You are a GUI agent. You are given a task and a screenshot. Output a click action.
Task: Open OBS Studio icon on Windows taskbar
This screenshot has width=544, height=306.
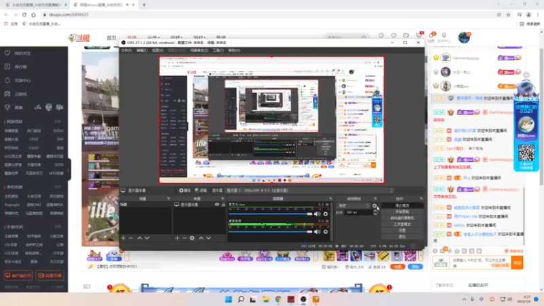tap(303, 299)
